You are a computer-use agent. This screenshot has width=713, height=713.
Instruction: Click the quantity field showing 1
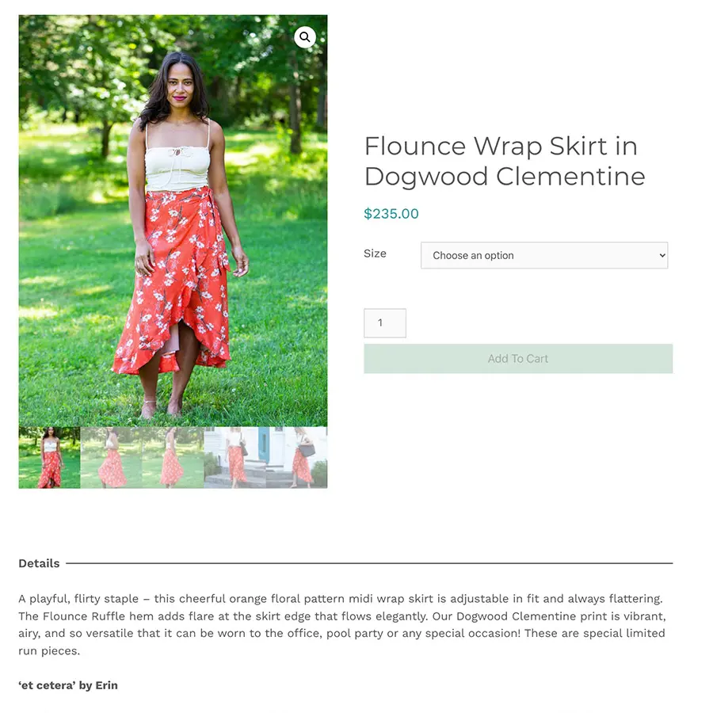pyautogui.click(x=385, y=323)
